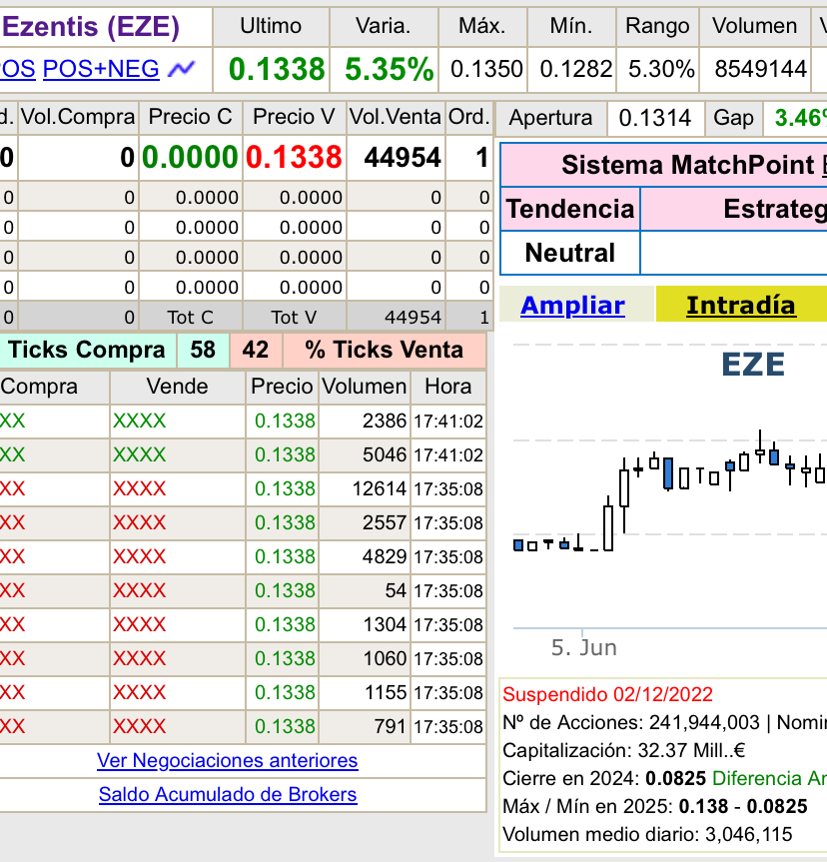Click the Precio V column header
The image size is (827, 862).
pos(295,117)
